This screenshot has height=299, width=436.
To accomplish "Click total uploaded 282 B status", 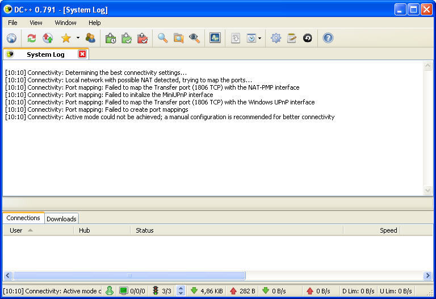I will point(243,291).
